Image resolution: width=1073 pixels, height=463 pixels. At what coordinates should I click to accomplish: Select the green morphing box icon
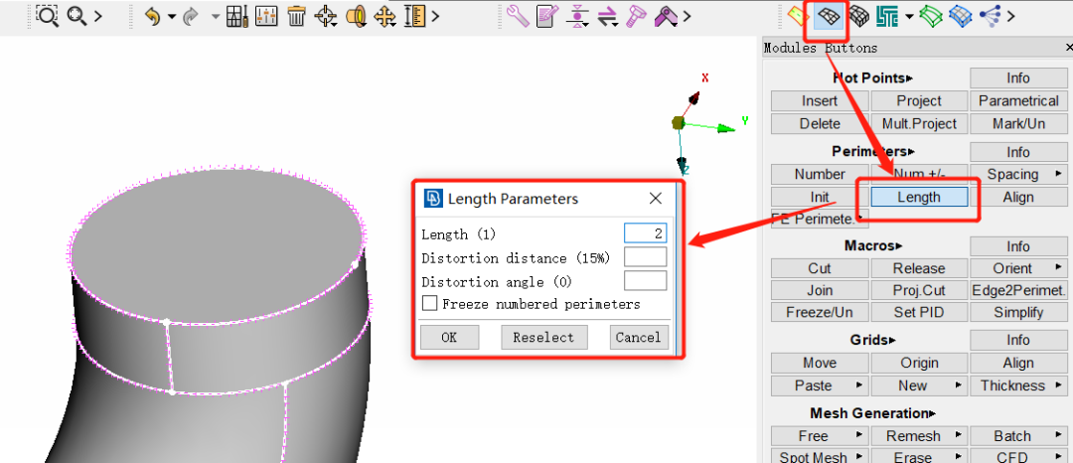click(x=931, y=15)
